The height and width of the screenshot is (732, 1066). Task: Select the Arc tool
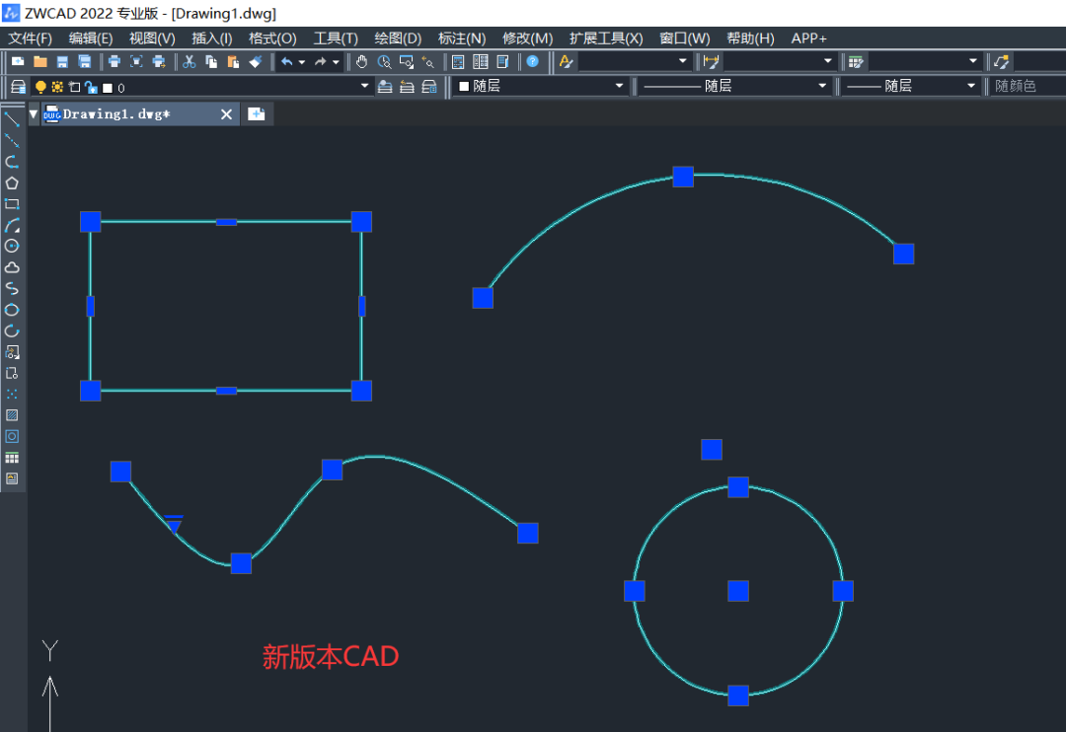point(12,225)
